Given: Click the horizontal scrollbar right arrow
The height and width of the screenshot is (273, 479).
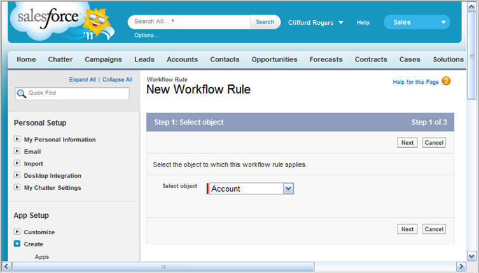Looking at the screenshot, I should point(461,266).
